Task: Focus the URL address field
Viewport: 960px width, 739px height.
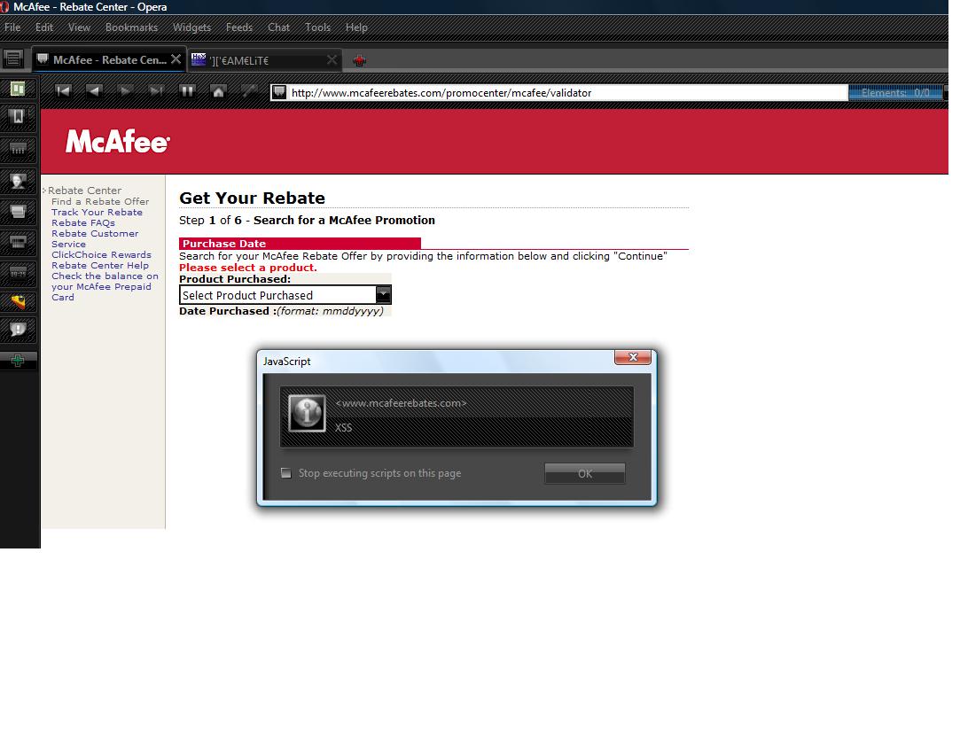Action: (567, 92)
